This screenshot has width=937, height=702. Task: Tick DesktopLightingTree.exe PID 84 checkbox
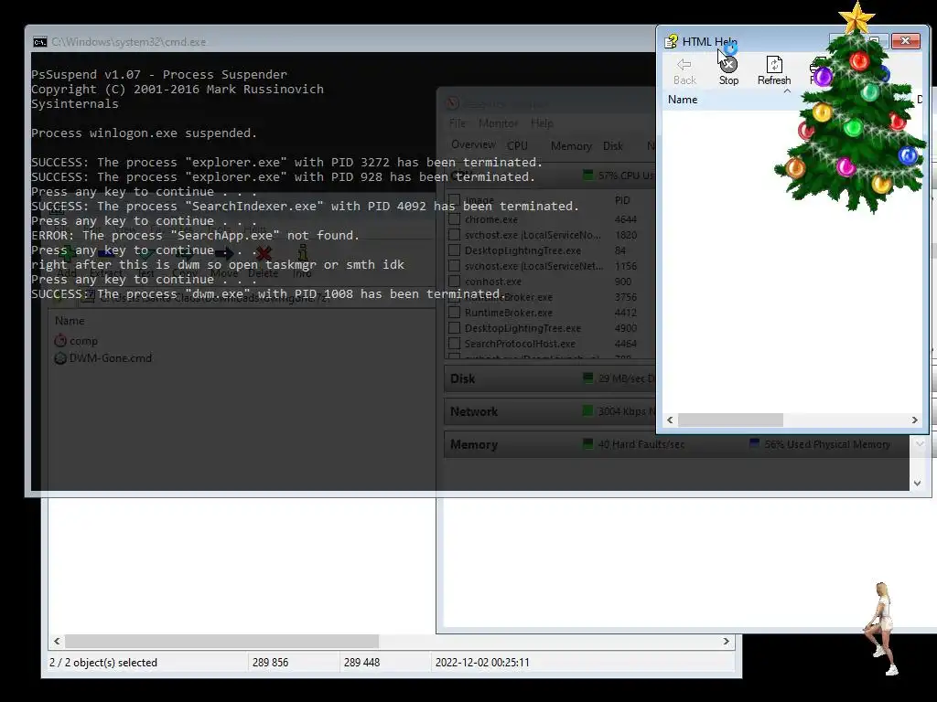pos(454,250)
